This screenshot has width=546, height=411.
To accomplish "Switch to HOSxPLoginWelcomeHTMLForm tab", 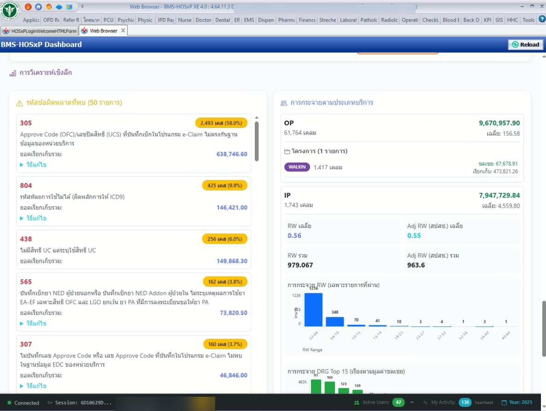I will [40, 31].
